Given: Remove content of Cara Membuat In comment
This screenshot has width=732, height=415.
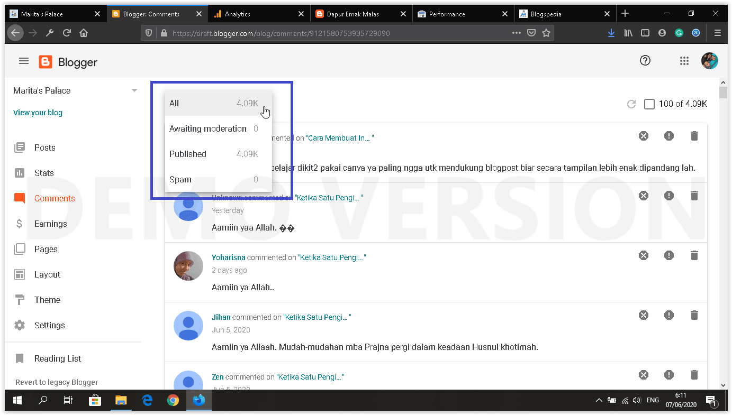Looking at the screenshot, I should pos(643,136).
